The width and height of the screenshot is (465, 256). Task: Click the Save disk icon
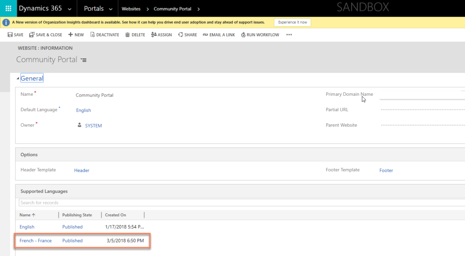click(x=10, y=35)
